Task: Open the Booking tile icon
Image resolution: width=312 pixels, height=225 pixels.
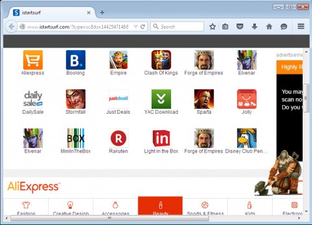Action: coord(76,60)
